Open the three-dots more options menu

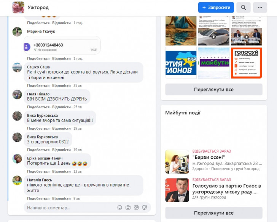[x=260, y=7]
